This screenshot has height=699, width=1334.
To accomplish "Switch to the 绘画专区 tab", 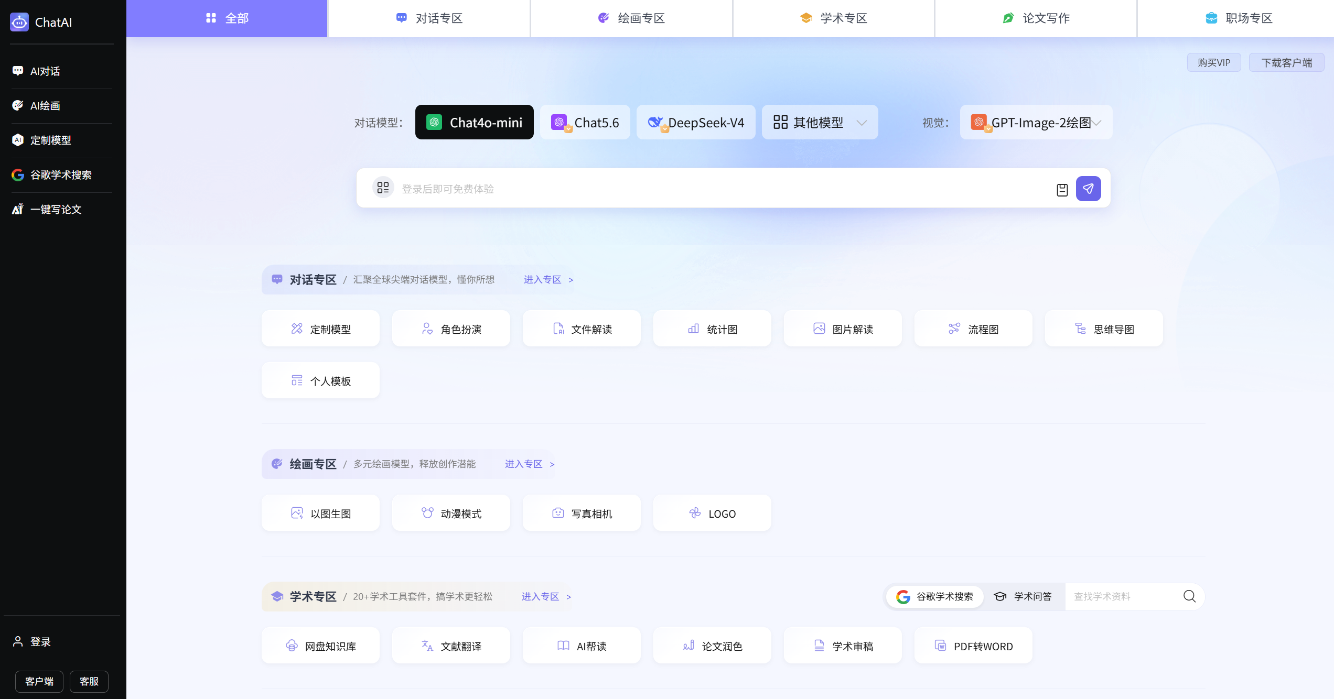I will [x=631, y=18].
